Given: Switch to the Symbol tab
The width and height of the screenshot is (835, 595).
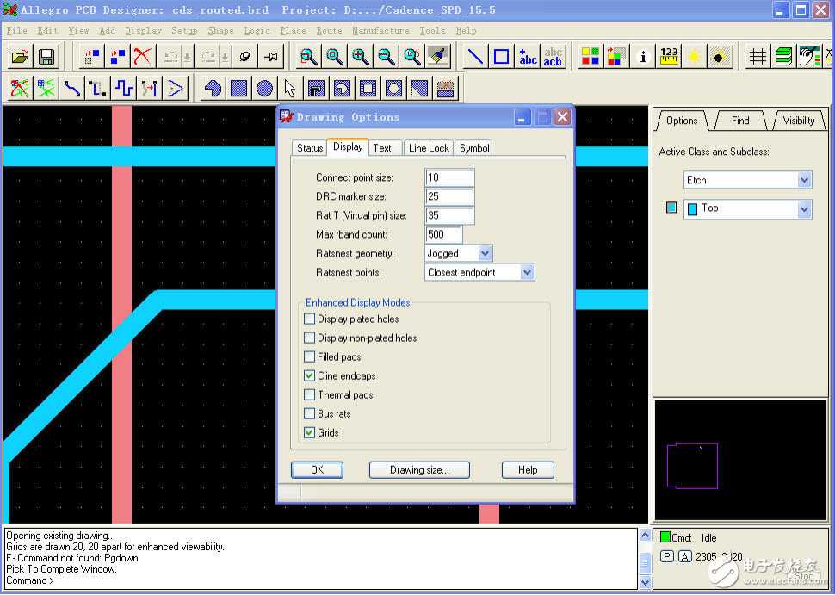Looking at the screenshot, I should (474, 148).
